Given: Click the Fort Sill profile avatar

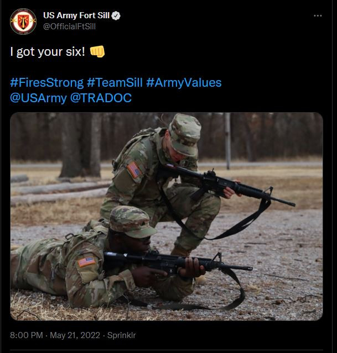Looking at the screenshot, I should coord(23,22).
